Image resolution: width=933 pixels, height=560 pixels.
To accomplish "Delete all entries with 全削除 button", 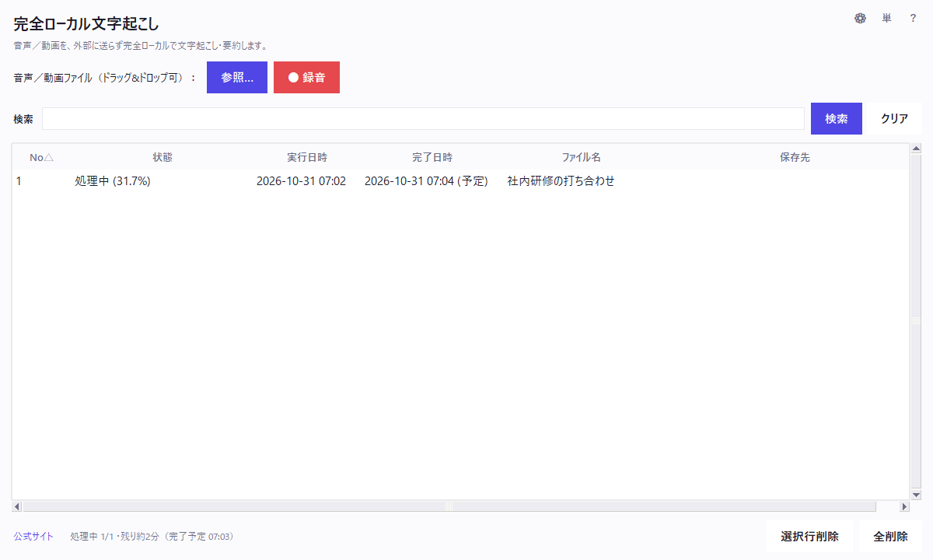I will click(x=890, y=537).
